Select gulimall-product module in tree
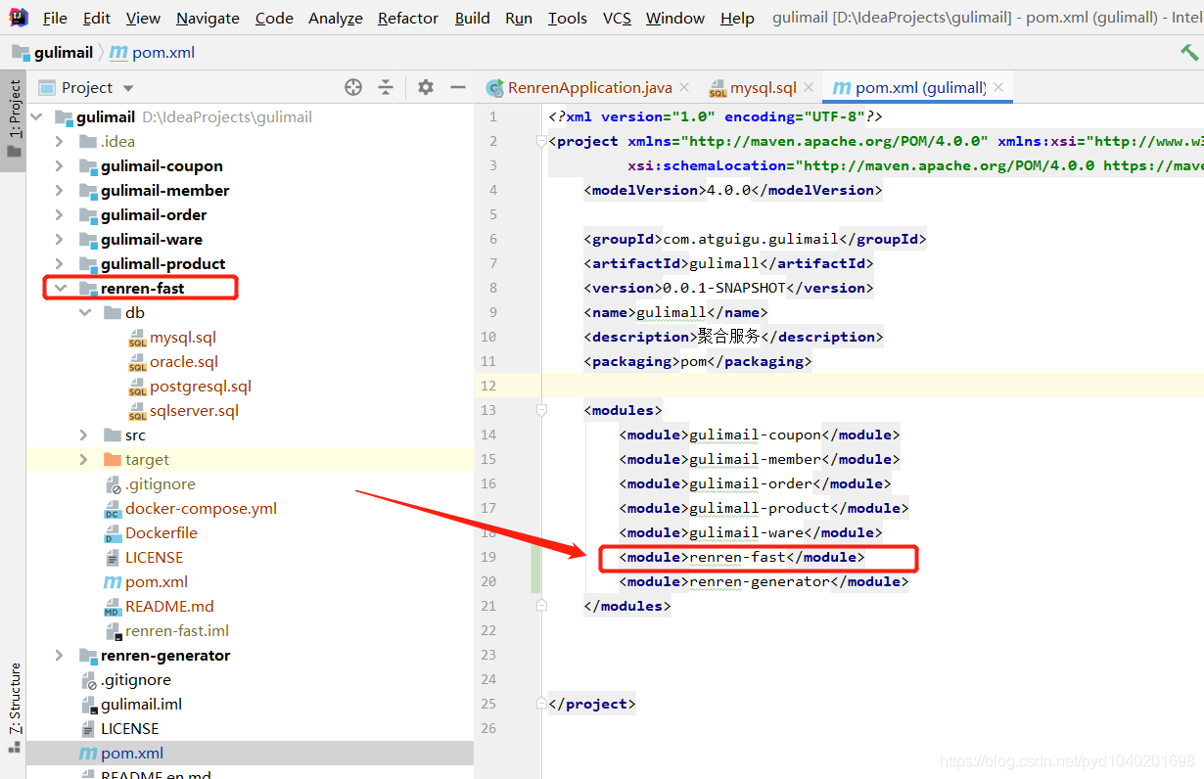This screenshot has height=779, width=1204. (162, 264)
